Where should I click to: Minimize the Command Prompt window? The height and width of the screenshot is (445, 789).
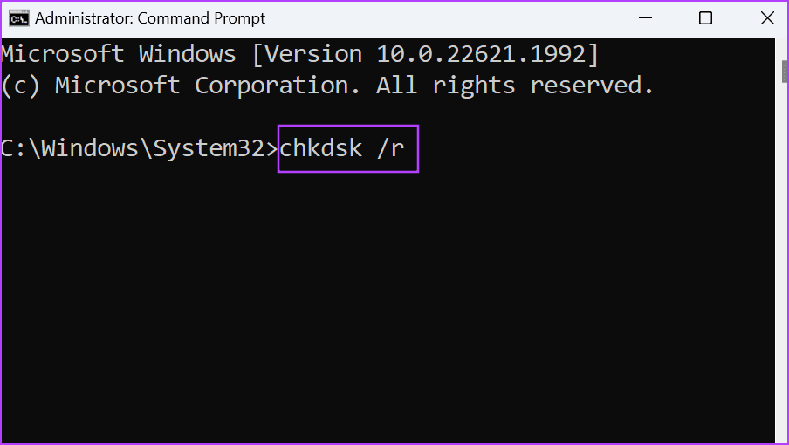[x=645, y=18]
